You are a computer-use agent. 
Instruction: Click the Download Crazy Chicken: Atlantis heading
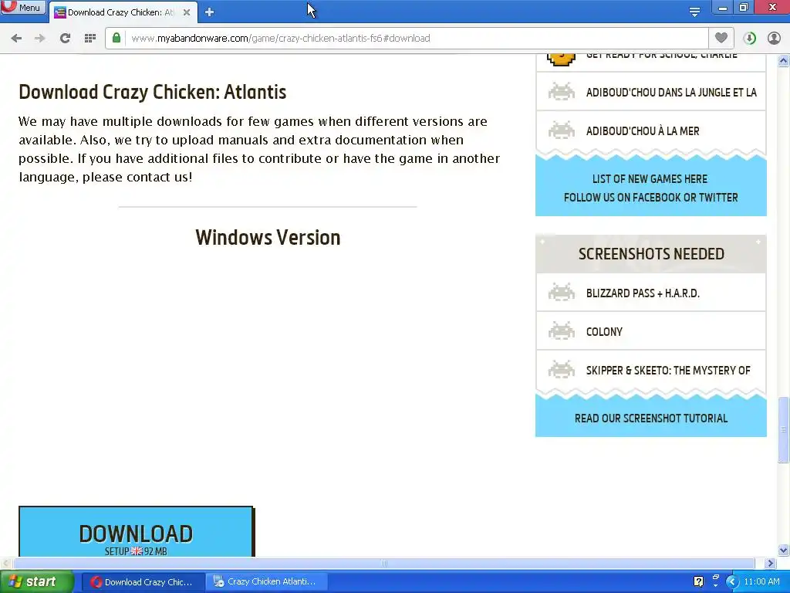pyautogui.click(x=153, y=93)
